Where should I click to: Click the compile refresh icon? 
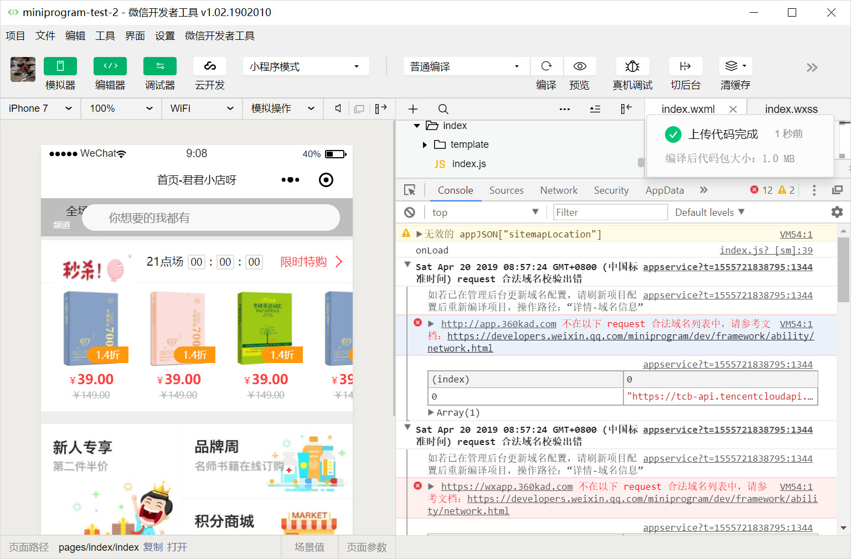tap(546, 66)
